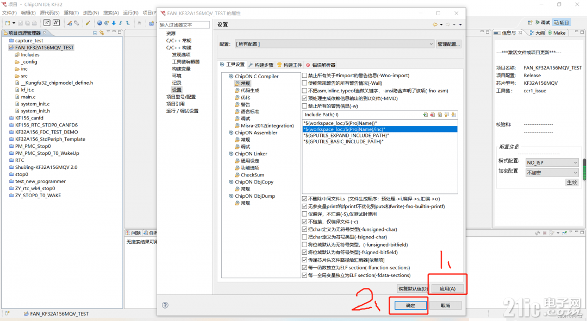Screen dimensions: 587x321
Task: Open the 加密配置 dropdown
Action: [552, 173]
